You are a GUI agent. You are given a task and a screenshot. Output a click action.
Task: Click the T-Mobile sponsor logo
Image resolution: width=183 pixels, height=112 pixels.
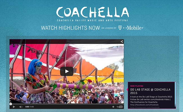pos(131,28)
